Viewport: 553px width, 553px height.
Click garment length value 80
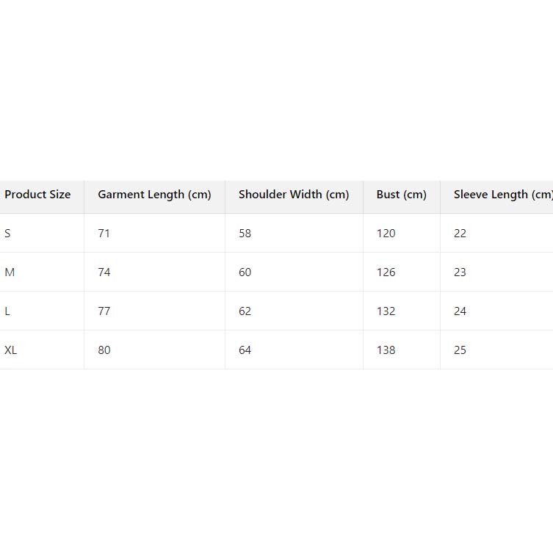(104, 350)
